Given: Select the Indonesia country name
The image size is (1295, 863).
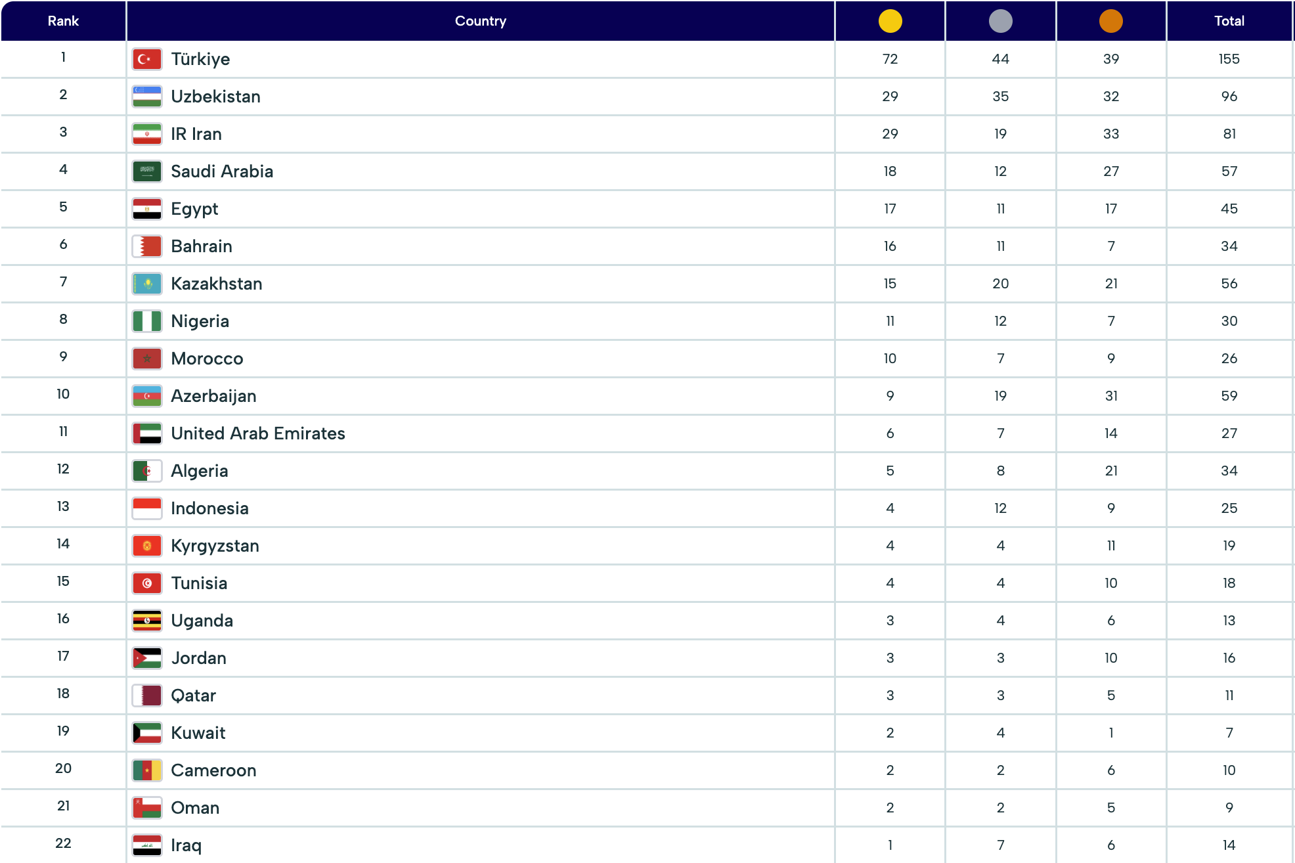Looking at the screenshot, I should click(x=209, y=508).
